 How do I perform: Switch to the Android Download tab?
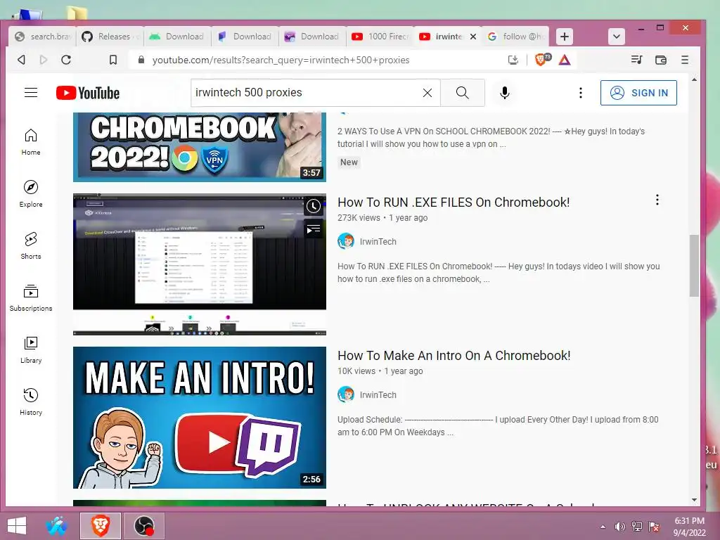point(178,37)
